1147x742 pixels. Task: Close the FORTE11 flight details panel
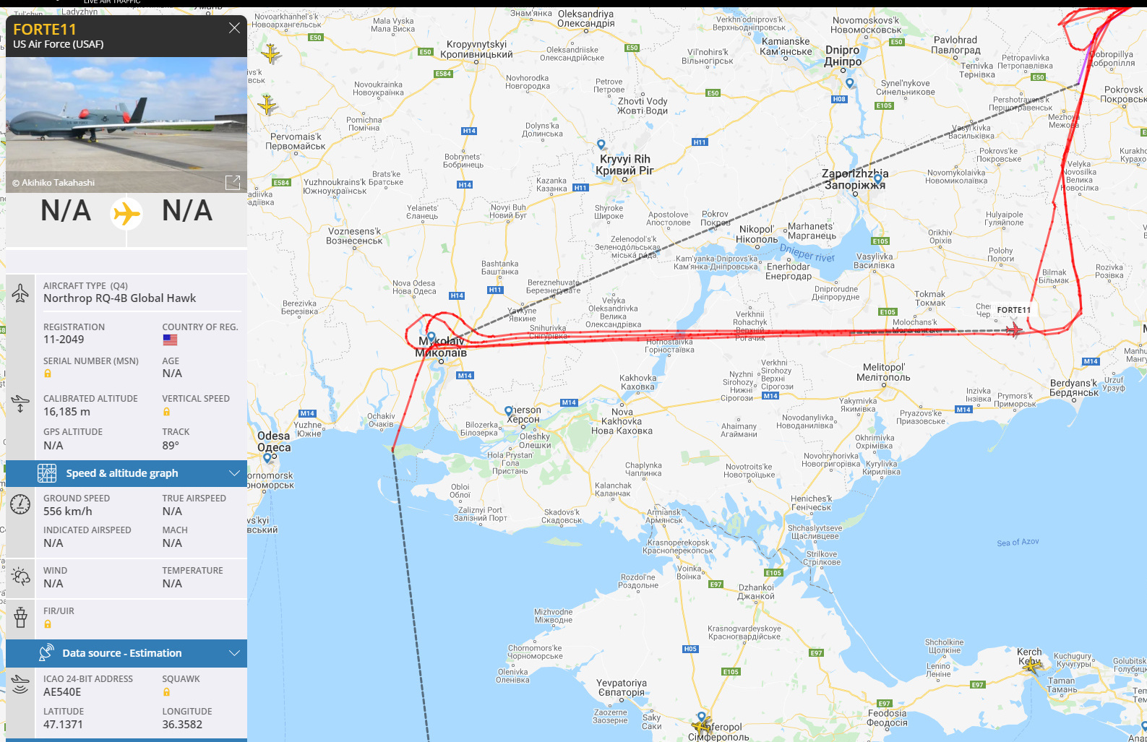(x=234, y=28)
